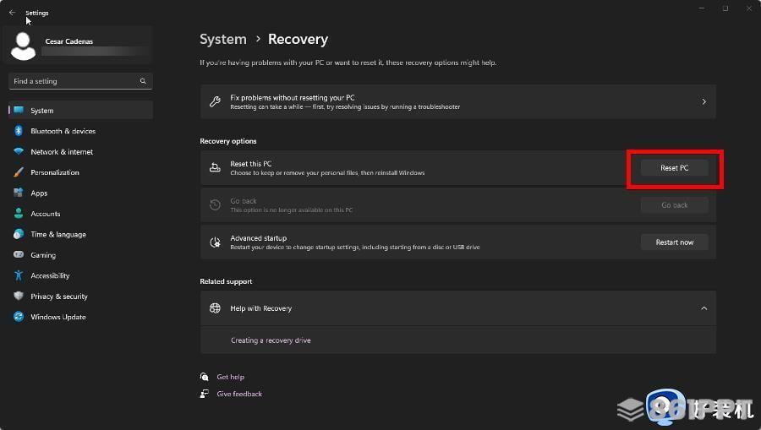Click the search magnifier icon
This screenshot has height=430, width=761.
point(143,81)
